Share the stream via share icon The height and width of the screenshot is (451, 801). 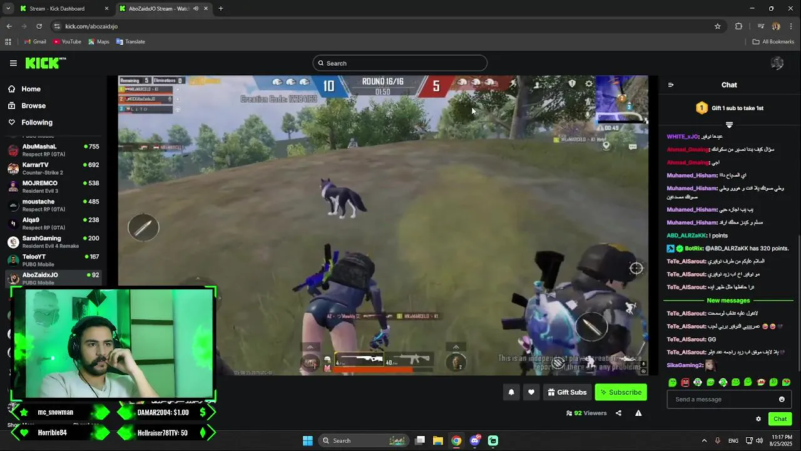(618, 413)
